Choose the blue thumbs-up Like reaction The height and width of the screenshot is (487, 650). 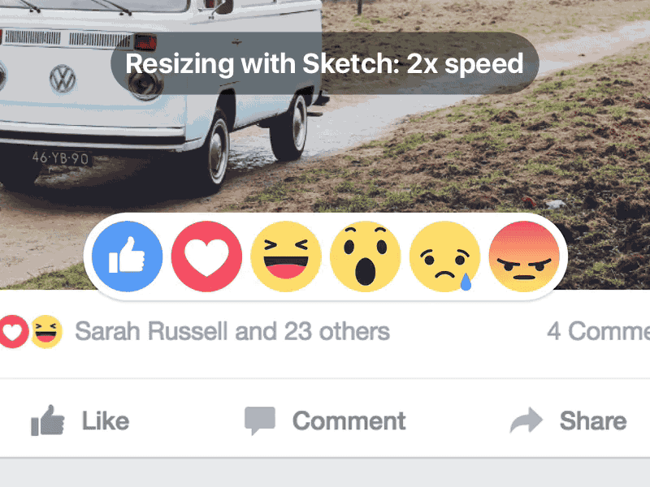pos(128,256)
